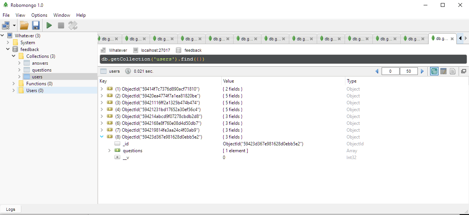Open the Options menu

[39, 15]
